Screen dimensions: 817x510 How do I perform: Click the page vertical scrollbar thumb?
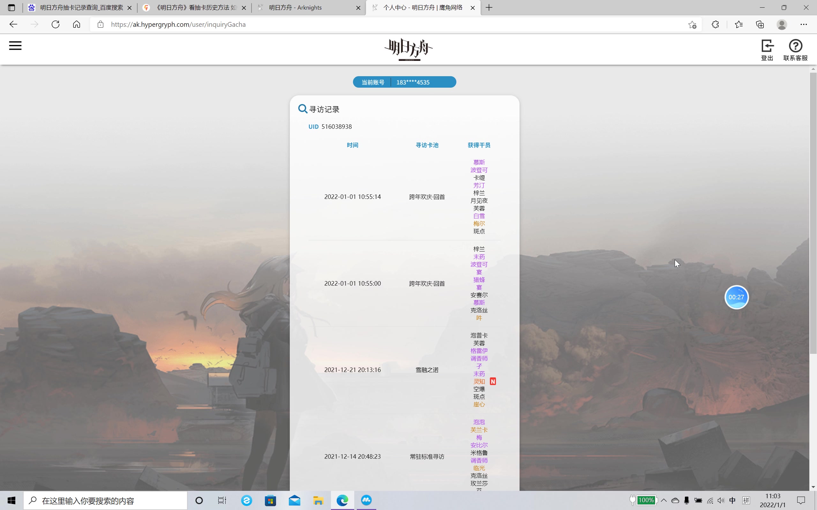(813, 213)
